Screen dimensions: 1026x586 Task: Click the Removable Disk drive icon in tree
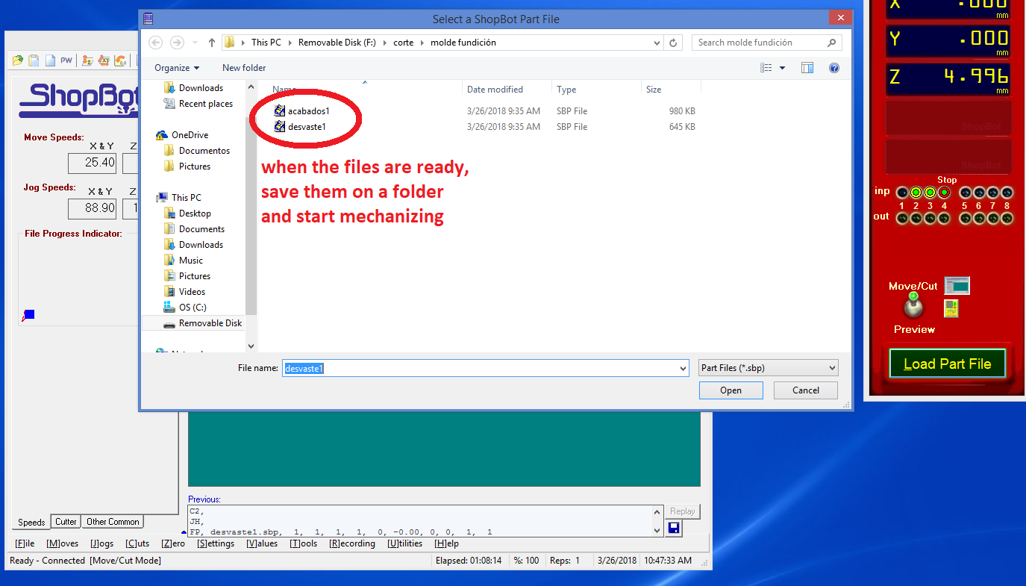click(x=169, y=323)
